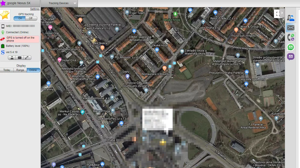Open Viber messages icon

291,57
